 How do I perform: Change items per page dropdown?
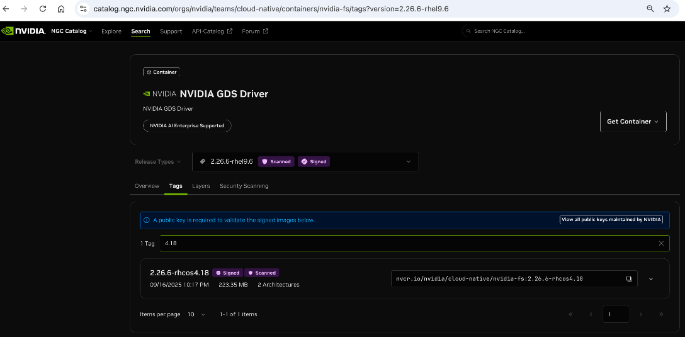(x=196, y=314)
